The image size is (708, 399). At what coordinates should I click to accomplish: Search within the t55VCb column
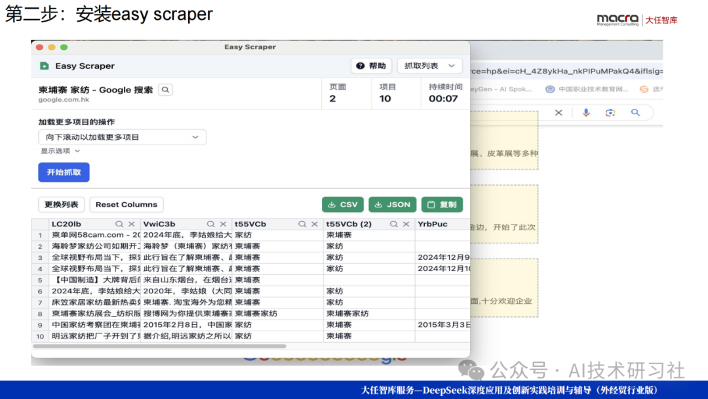(x=303, y=224)
